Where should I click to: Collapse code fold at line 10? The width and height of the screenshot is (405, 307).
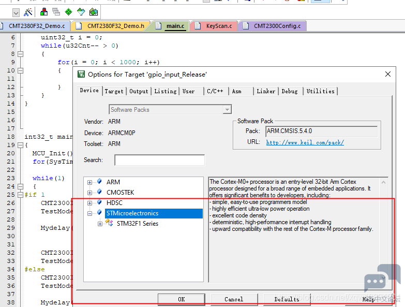(x=20, y=70)
